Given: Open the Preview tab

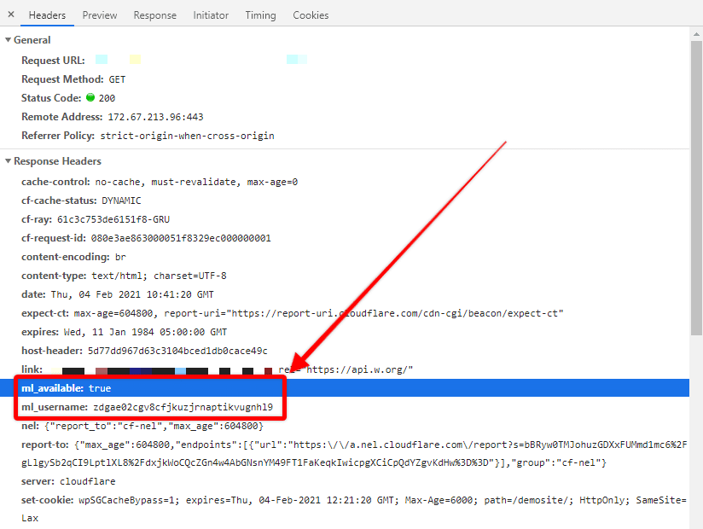Looking at the screenshot, I should coord(100,15).
